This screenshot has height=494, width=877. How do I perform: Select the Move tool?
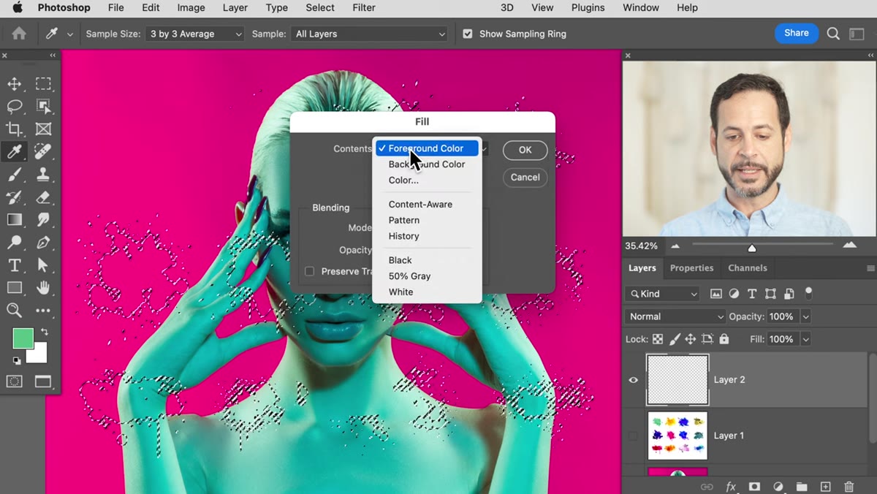coord(14,83)
